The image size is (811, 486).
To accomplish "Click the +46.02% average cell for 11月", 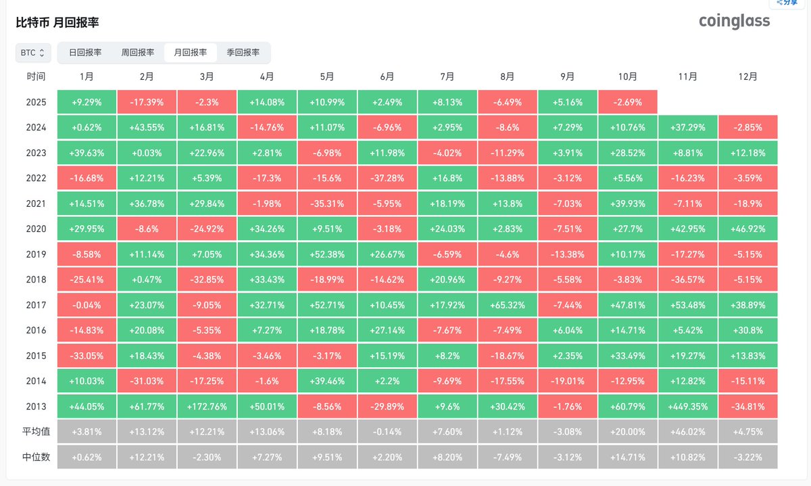I will click(x=687, y=431).
